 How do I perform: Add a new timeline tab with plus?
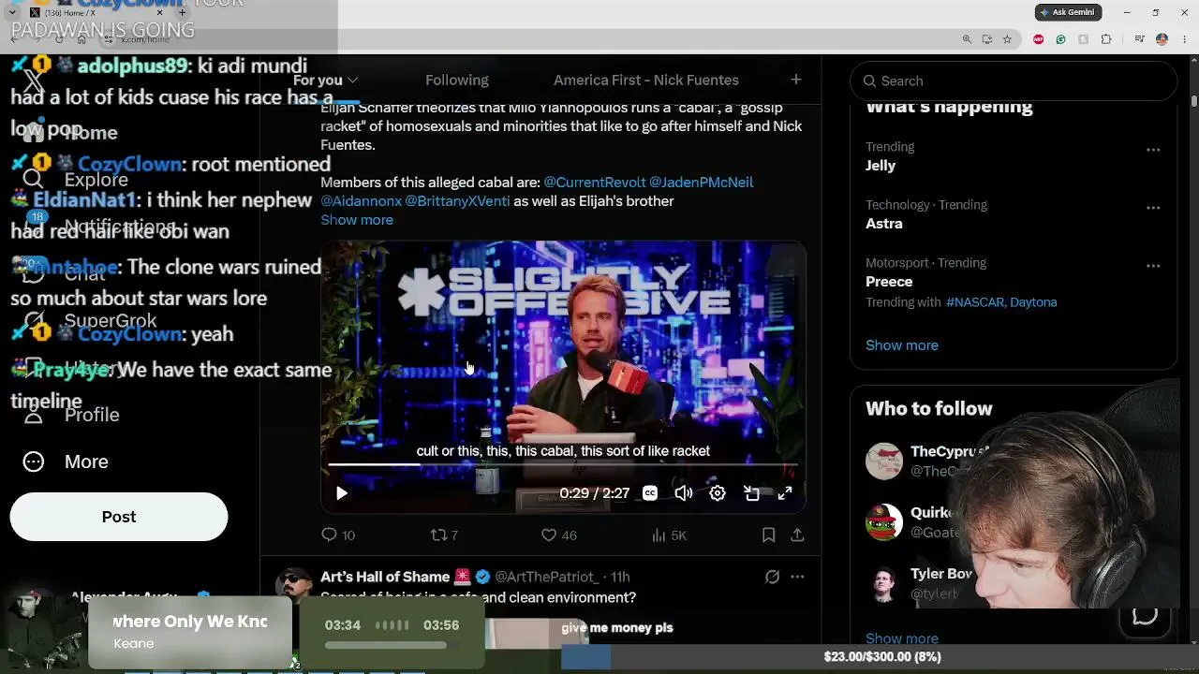coord(796,80)
